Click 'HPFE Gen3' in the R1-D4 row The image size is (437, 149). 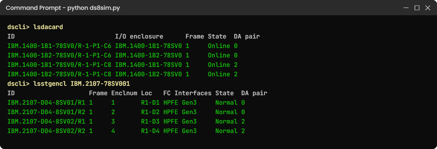pos(180,131)
